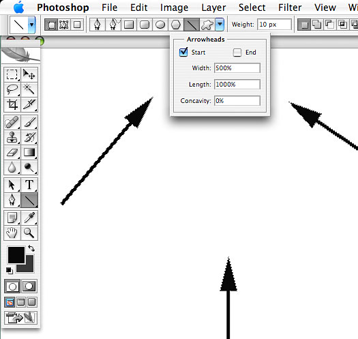The width and height of the screenshot is (358, 339).
Task: Select the Eyedropper tool
Action: click(x=29, y=218)
